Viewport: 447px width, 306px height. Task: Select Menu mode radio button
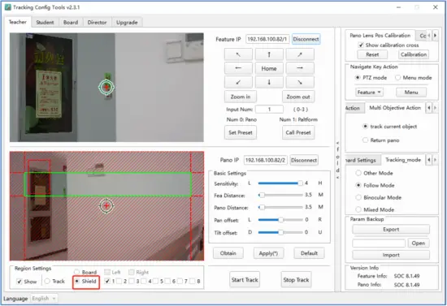pyautogui.click(x=397, y=77)
